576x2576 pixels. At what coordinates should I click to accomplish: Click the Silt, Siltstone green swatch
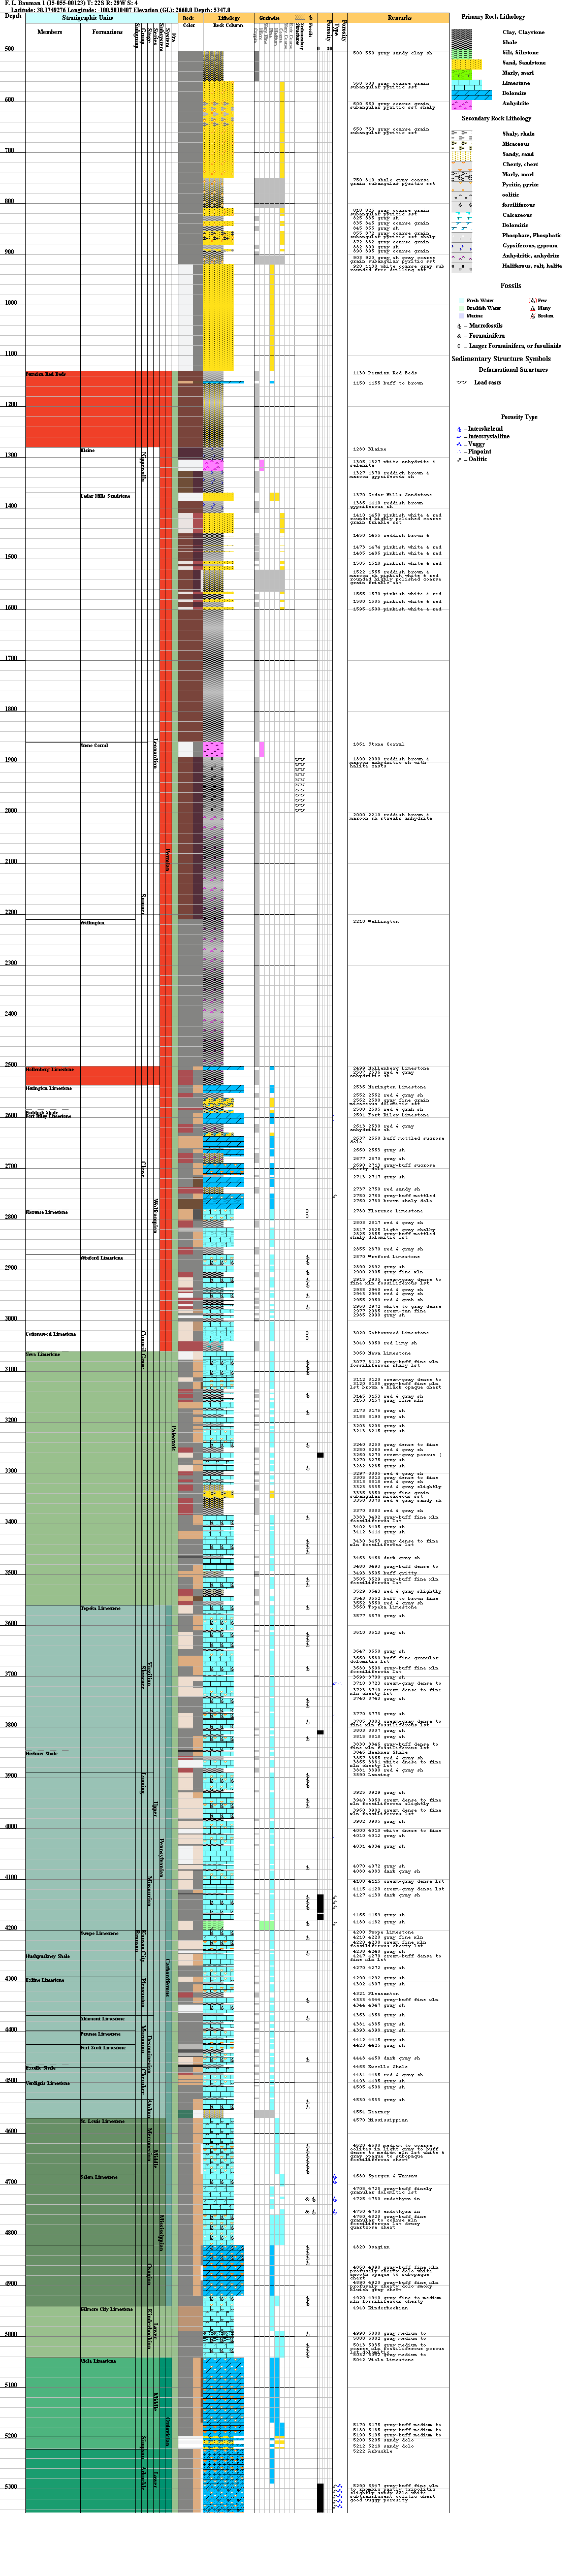461,53
